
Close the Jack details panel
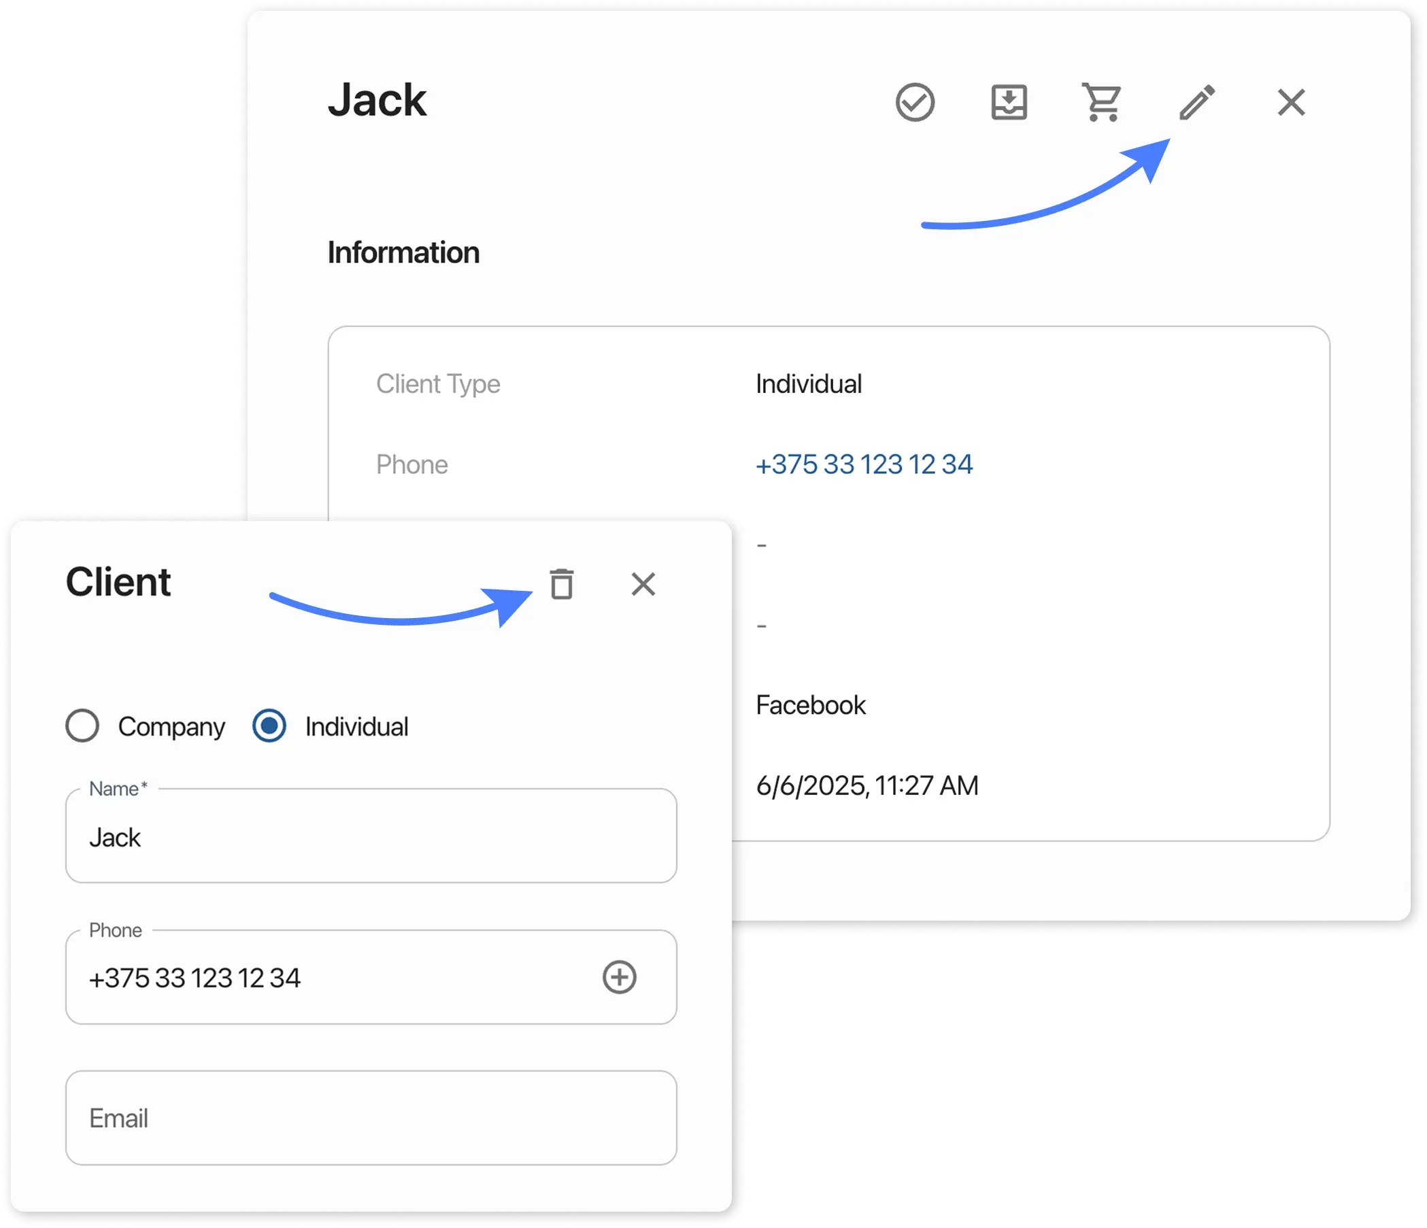click(1291, 103)
